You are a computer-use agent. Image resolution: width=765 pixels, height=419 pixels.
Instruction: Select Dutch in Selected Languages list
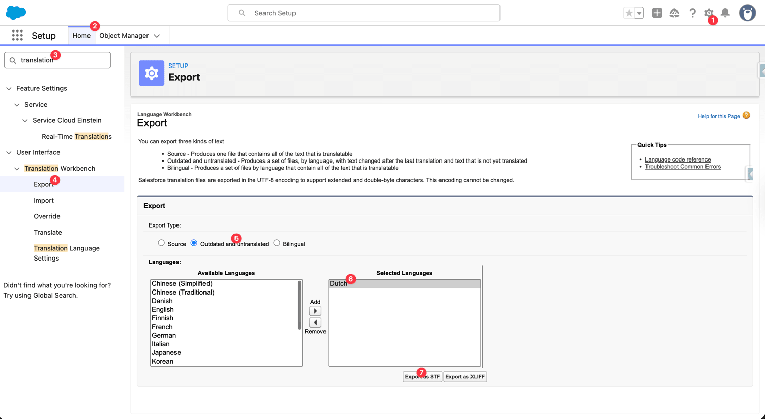404,284
